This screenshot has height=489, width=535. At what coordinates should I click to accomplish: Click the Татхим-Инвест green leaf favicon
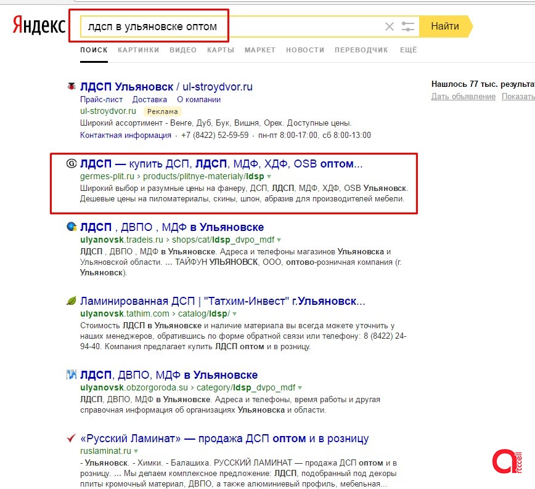71,301
